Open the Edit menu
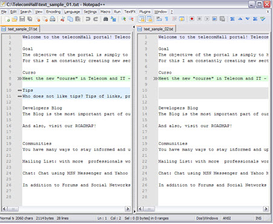Screen dimensions: 273x224 [x=13, y=12]
